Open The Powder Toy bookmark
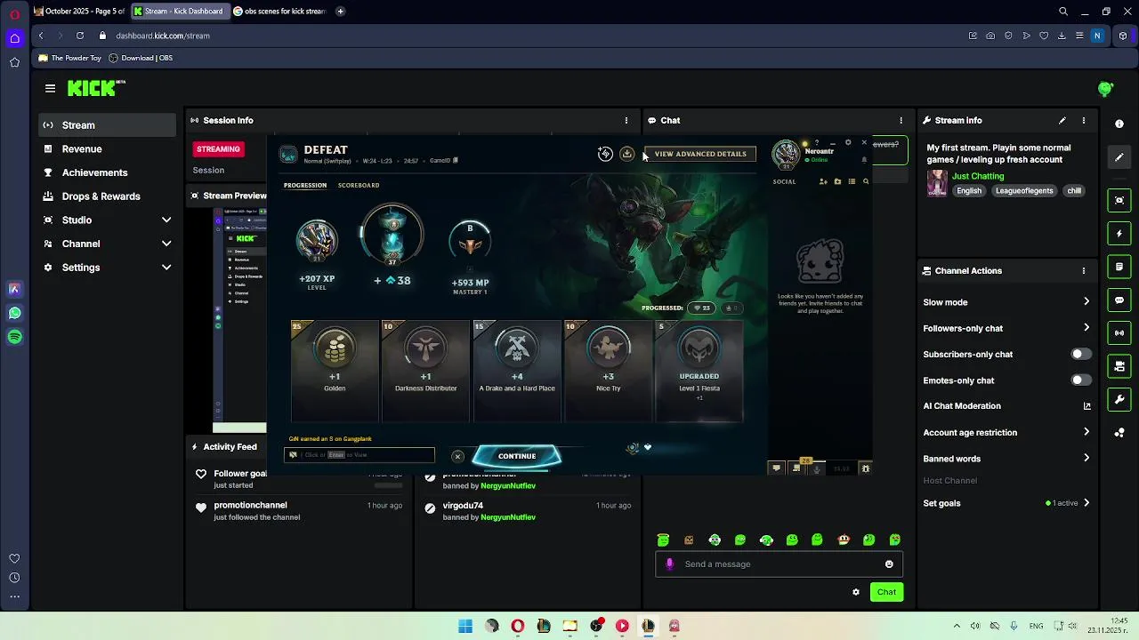 70,58
